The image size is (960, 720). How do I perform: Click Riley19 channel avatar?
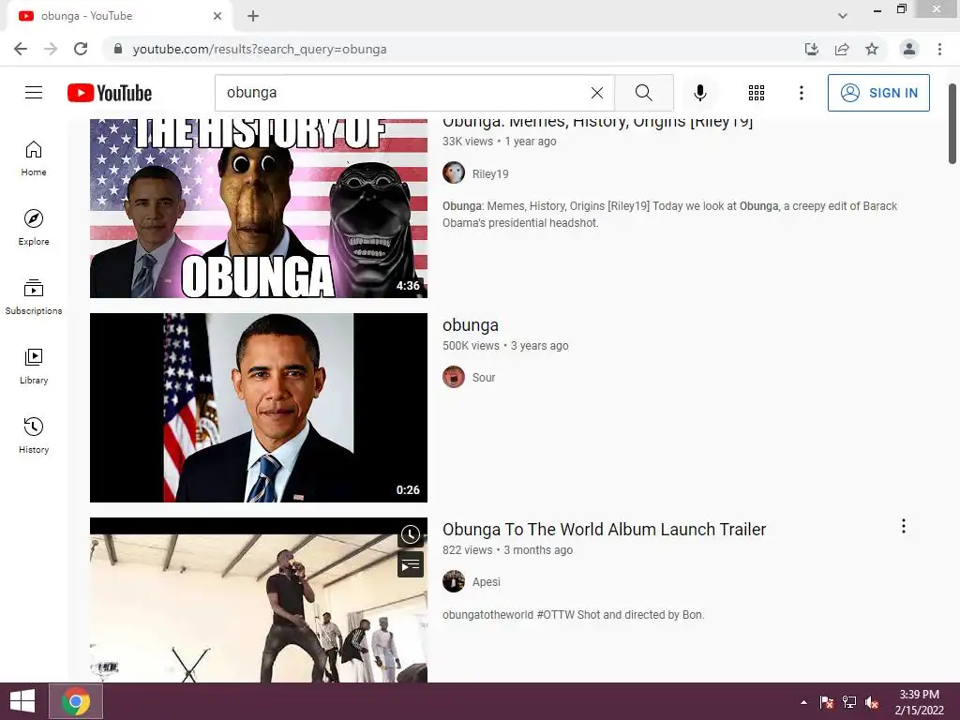coord(454,172)
